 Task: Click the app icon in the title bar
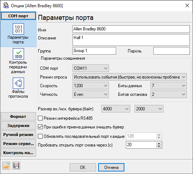coord(6,5)
